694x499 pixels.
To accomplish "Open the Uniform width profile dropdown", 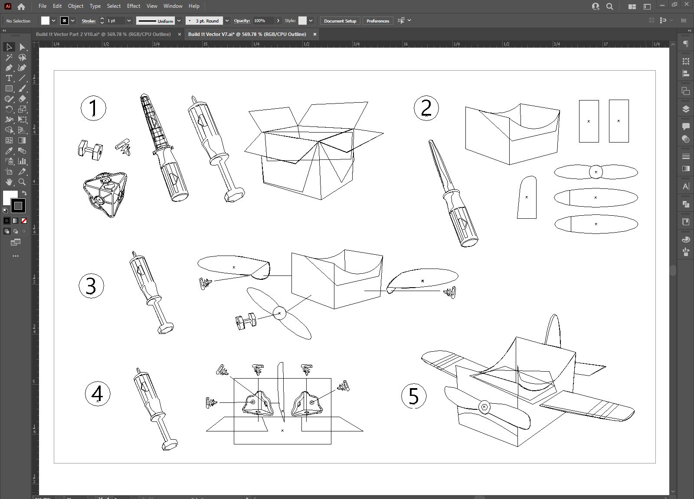I will coord(179,21).
